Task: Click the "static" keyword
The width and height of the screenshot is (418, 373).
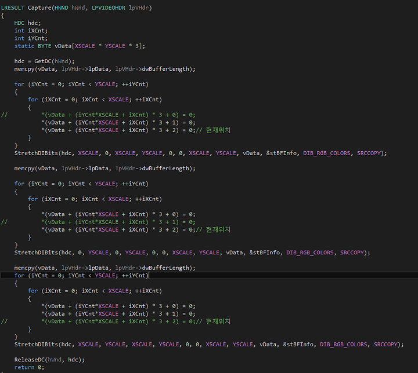Action: tap(24, 46)
